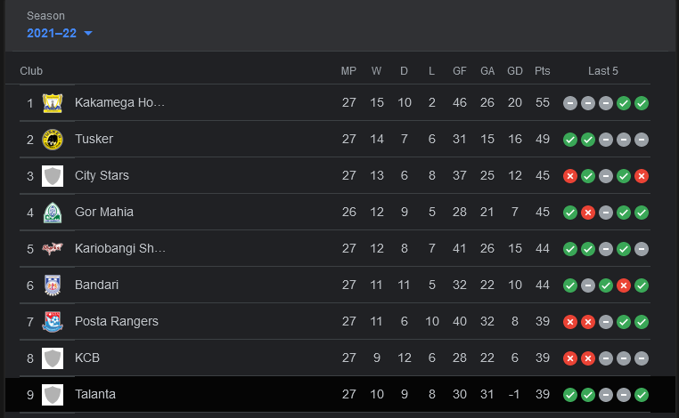Select the highlighted Talanta row name
679x418 pixels.
point(95,394)
